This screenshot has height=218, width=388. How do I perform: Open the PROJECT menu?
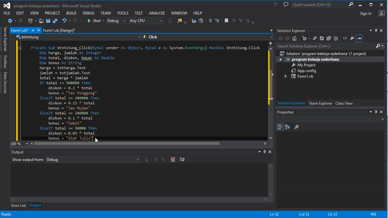52,13
